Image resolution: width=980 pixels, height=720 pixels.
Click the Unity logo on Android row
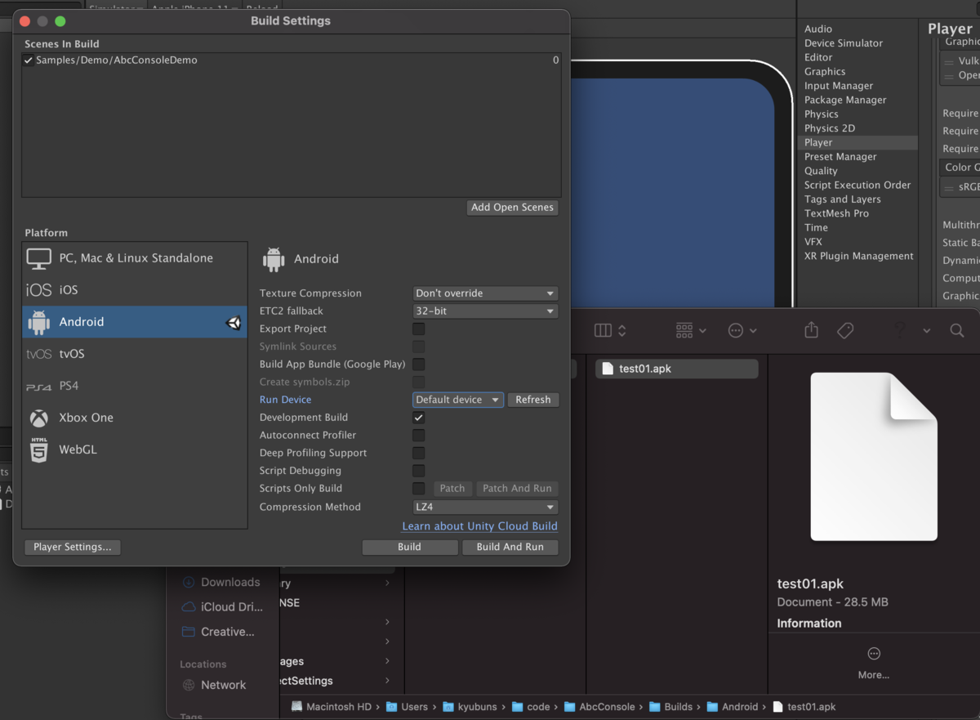(234, 322)
